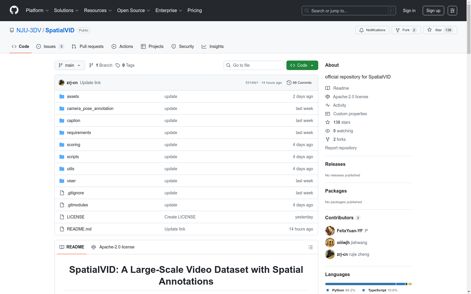Open the 88 Commits history link
Screen dimensions: 471x294
pos(299,83)
